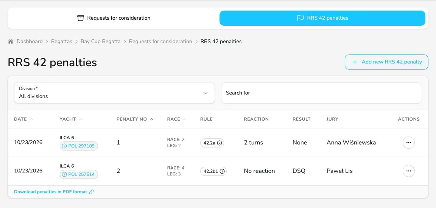Click the home icon in breadcrumbs
The image size is (436, 208).
(x=11, y=41)
